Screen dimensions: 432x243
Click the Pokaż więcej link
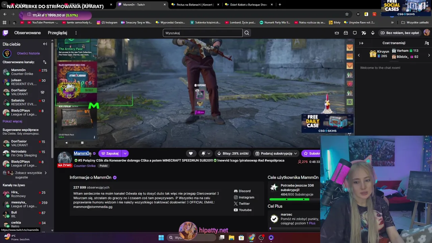tap(12, 121)
